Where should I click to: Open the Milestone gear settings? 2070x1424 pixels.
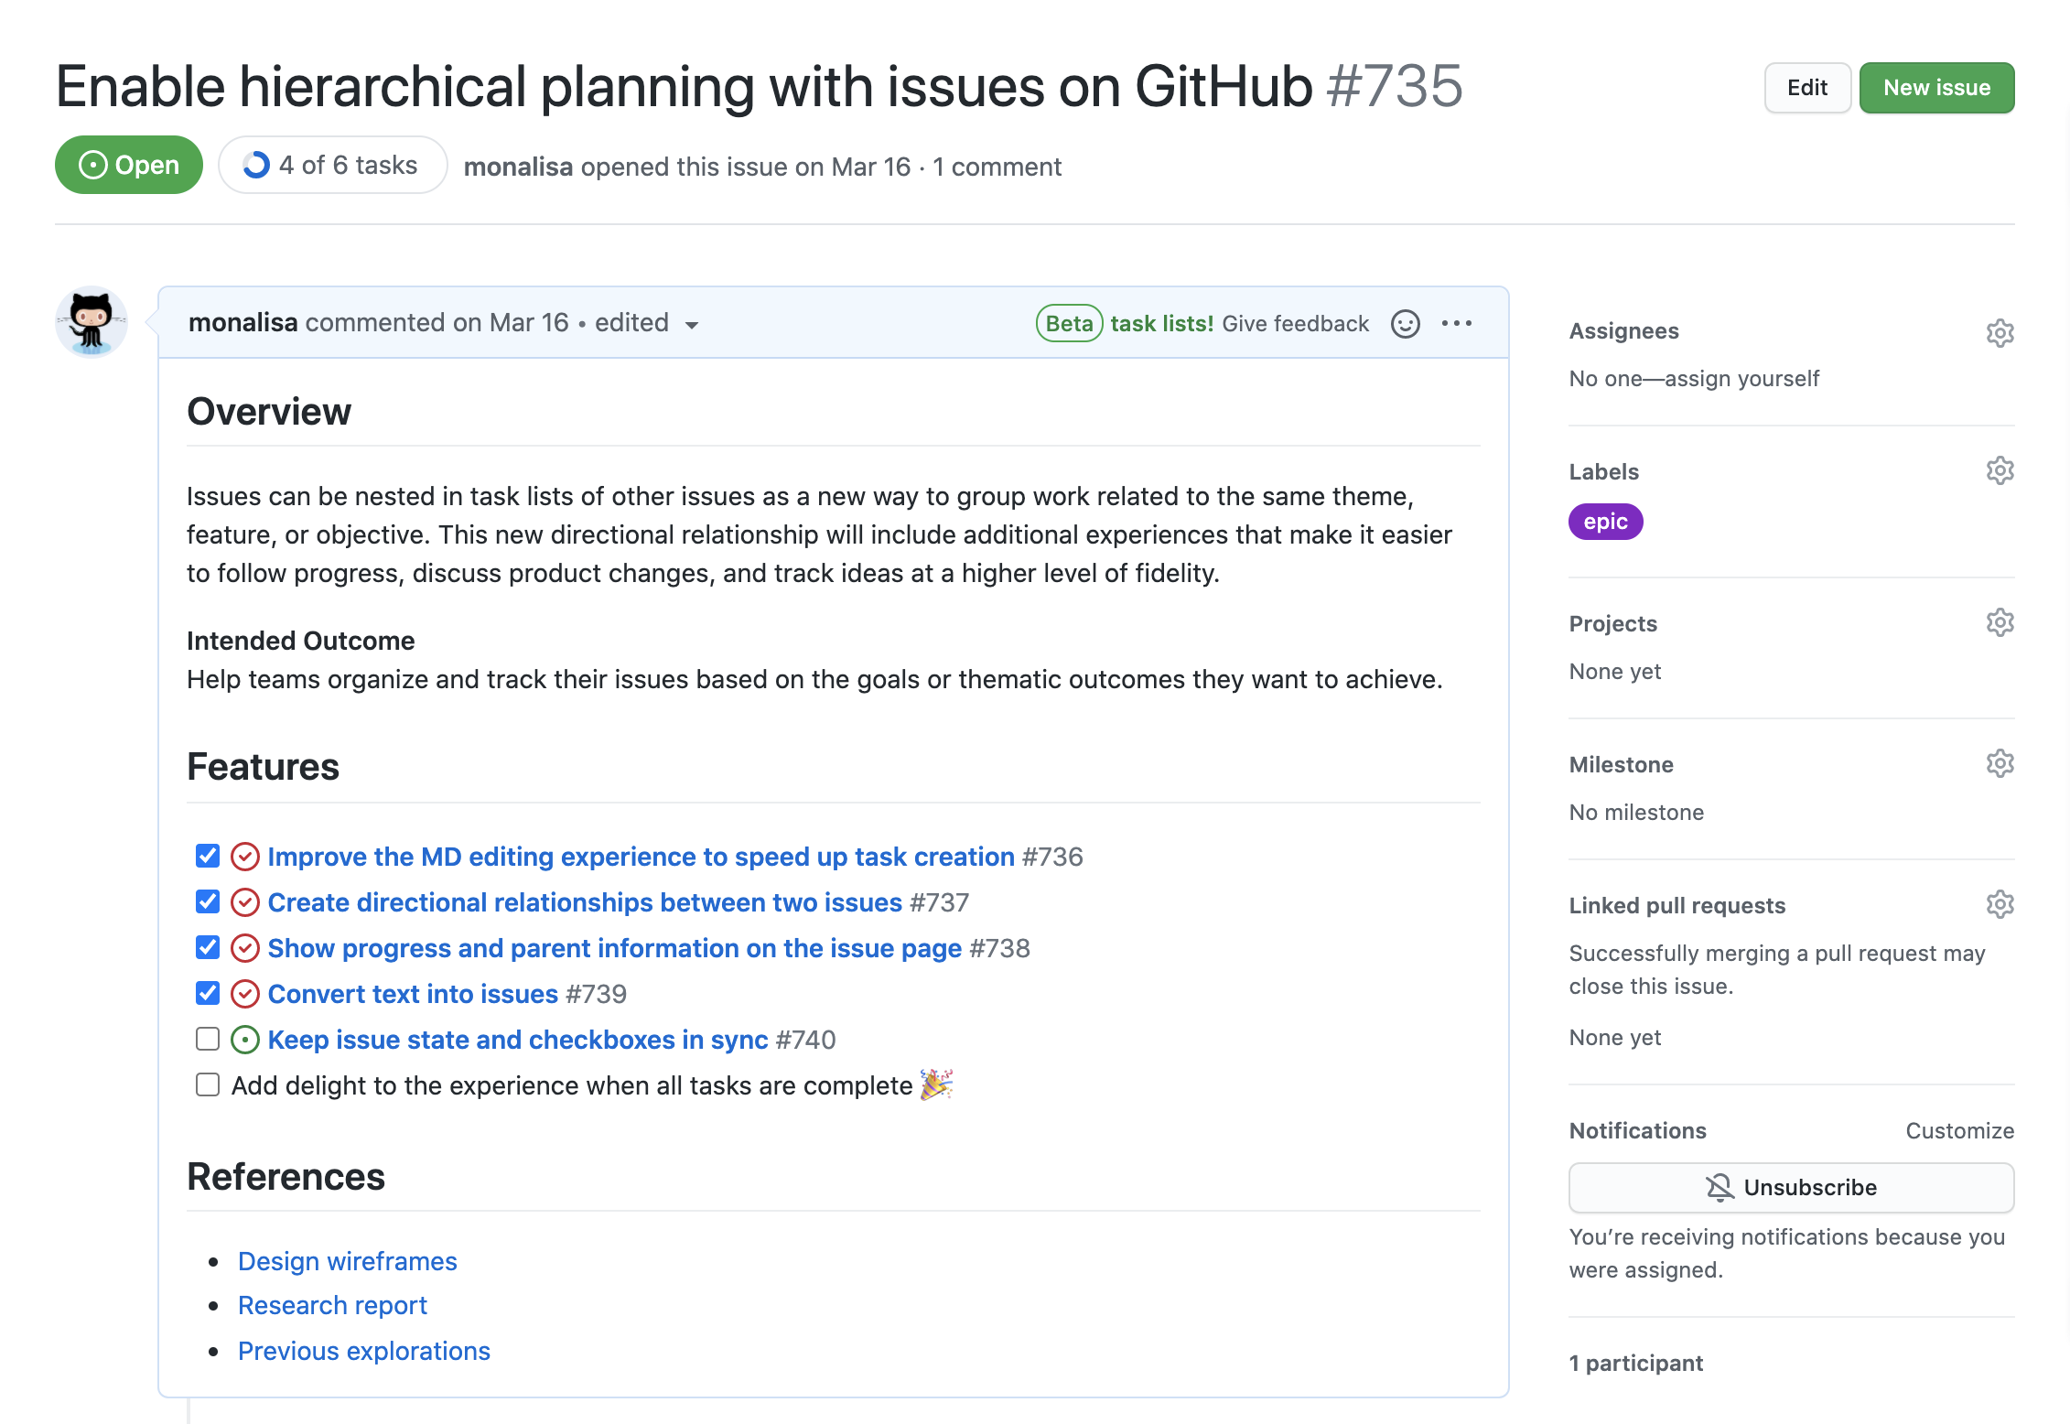coord(2000,764)
